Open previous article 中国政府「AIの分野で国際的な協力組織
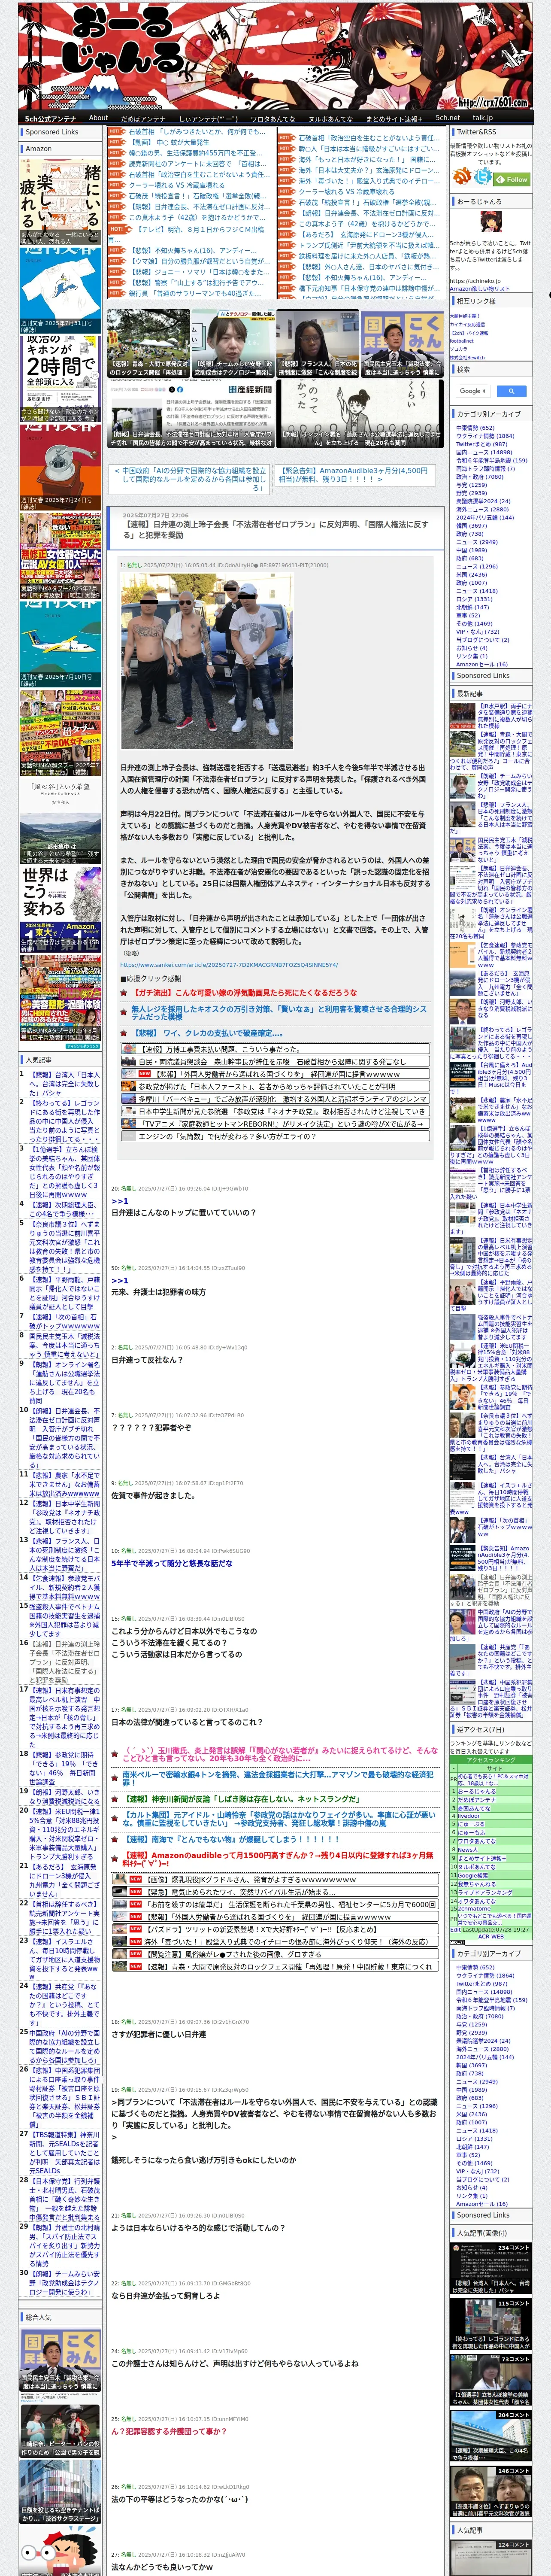 190,479
